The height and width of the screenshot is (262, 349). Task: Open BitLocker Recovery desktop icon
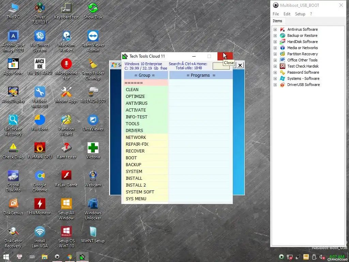pos(13,126)
